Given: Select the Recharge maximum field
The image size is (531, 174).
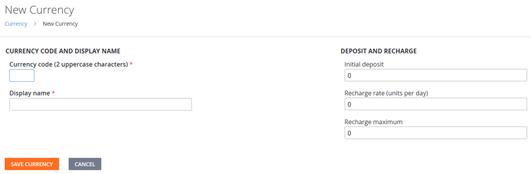Looking at the screenshot, I should (x=436, y=133).
